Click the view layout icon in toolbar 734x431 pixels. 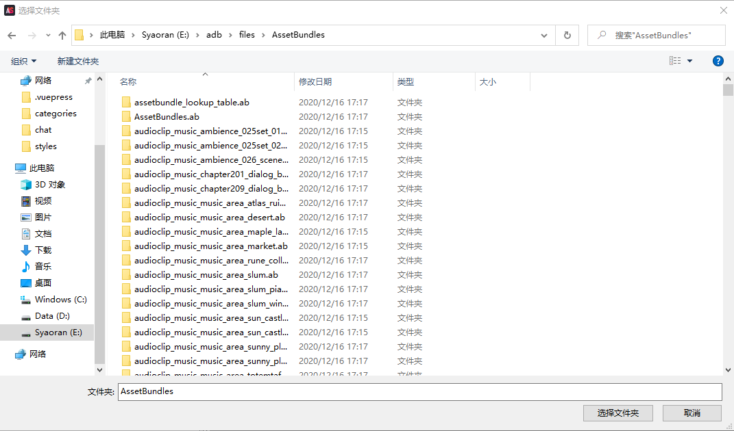[x=675, y=61]
